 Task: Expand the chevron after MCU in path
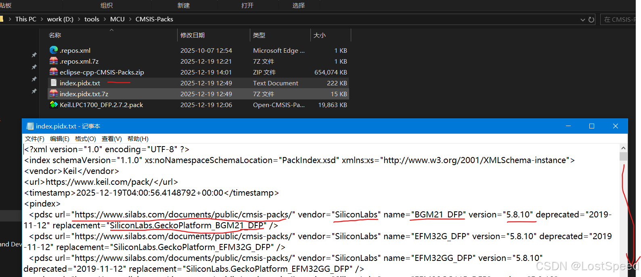[x=130, y=19]
